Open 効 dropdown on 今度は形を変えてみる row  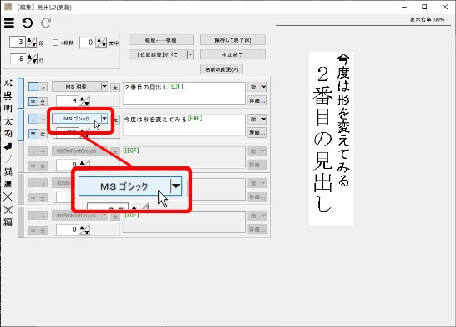tap(263, 119)
